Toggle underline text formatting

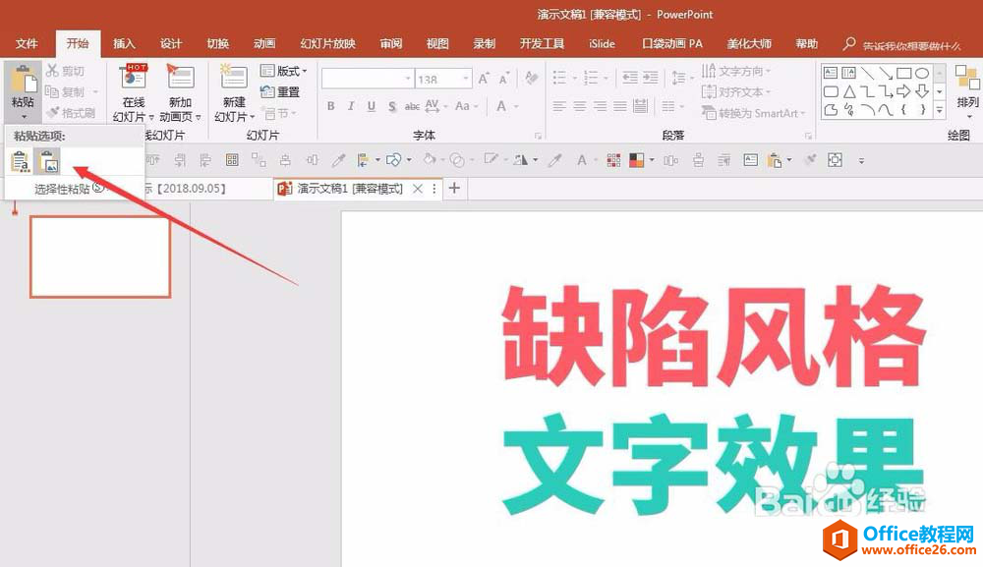pyautogui.click(x=371, y=106)
